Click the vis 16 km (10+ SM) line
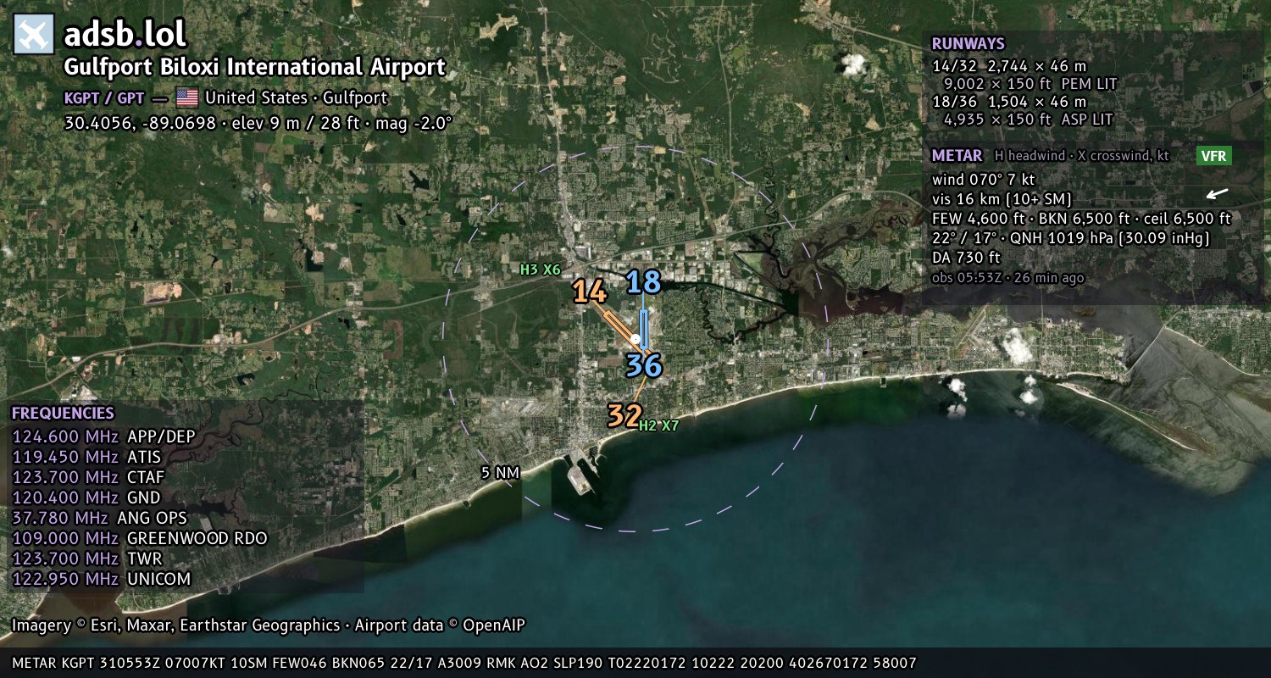 tap(1002, 199)
